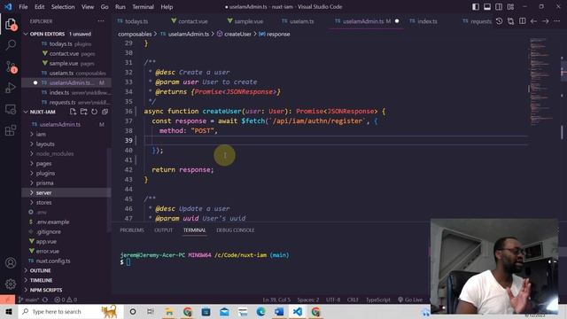Click New Folder icon in NUXT-IAM header
Image resolution: width=567 pixels, height=319 pixels.
pos(83,112)
